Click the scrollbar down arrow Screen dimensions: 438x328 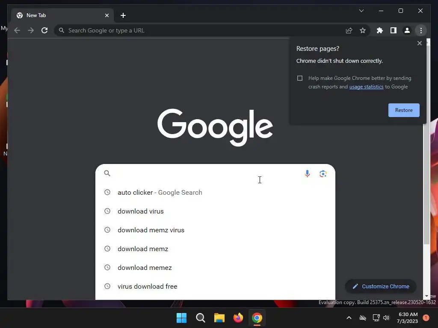pos(426,296)
